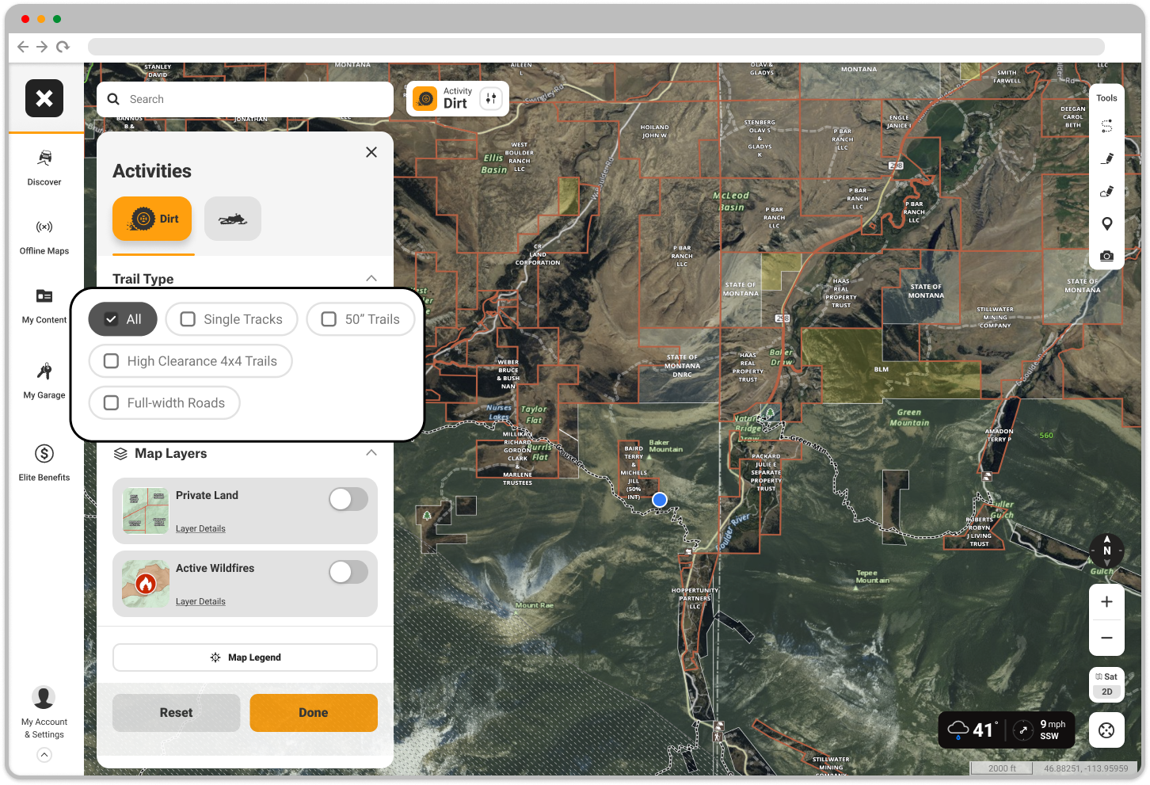Expand the sidebar account chevron

(44, 755)
